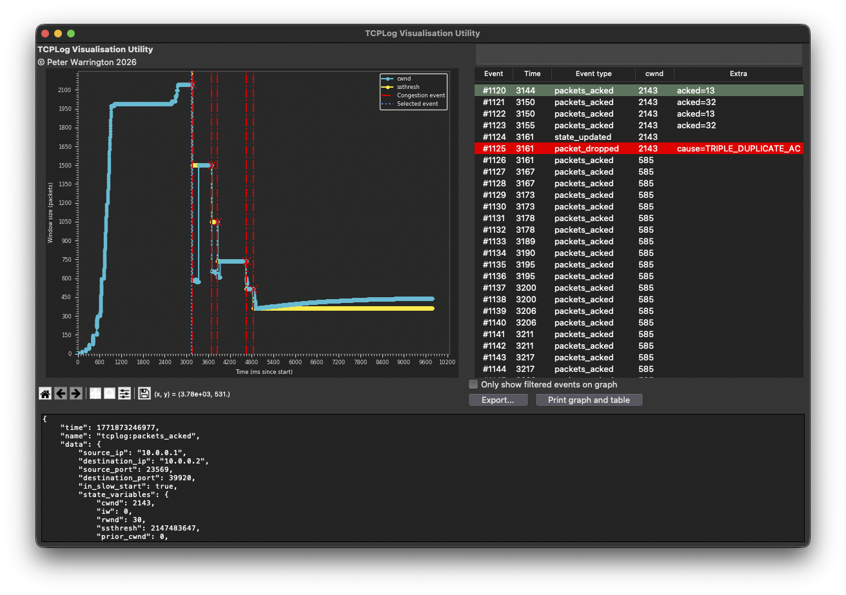Select event row #1122
The image size is (846, 595).
point(639,114)
